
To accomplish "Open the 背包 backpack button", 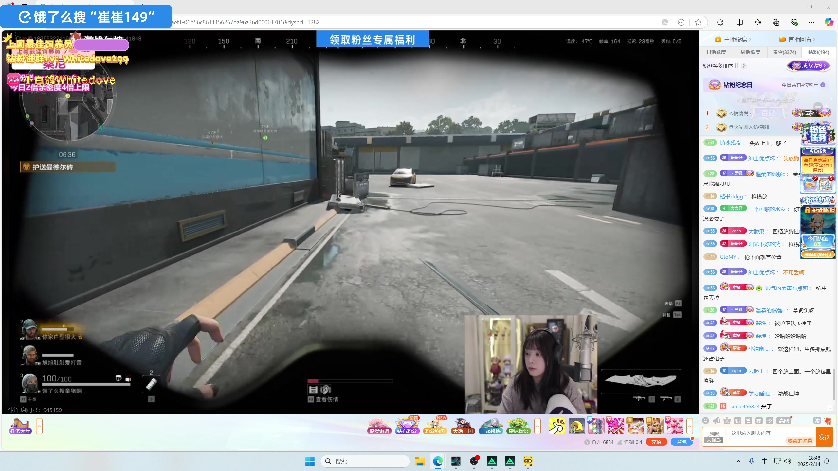I will coord(682,442).
